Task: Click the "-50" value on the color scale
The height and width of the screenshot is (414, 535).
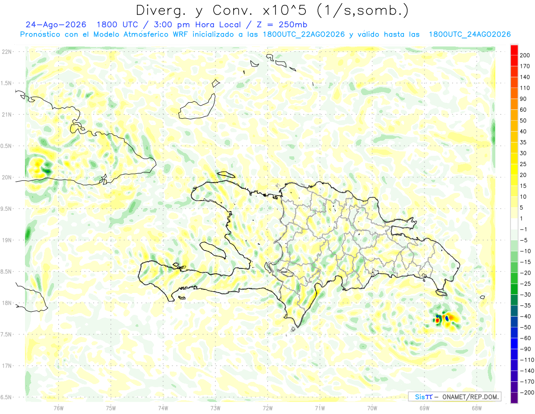Action: tap(526, 327)
